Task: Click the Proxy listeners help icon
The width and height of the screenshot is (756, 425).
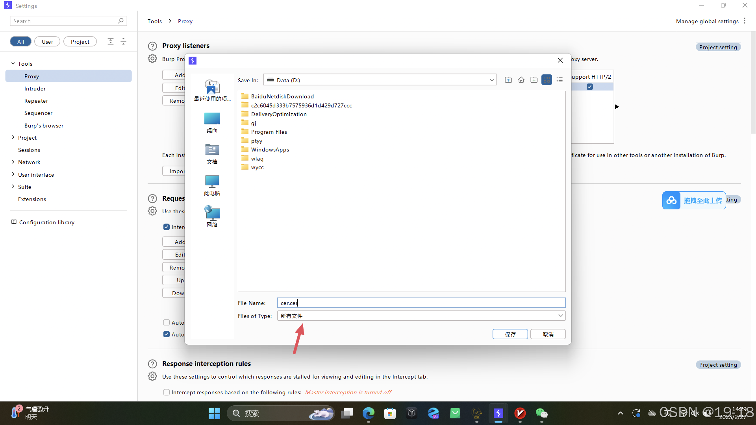Action: [x=152, y=46]
